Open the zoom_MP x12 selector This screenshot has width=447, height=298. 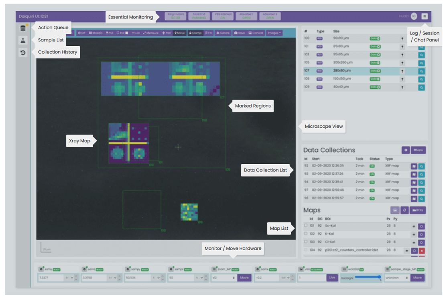[x=224, y=278]
